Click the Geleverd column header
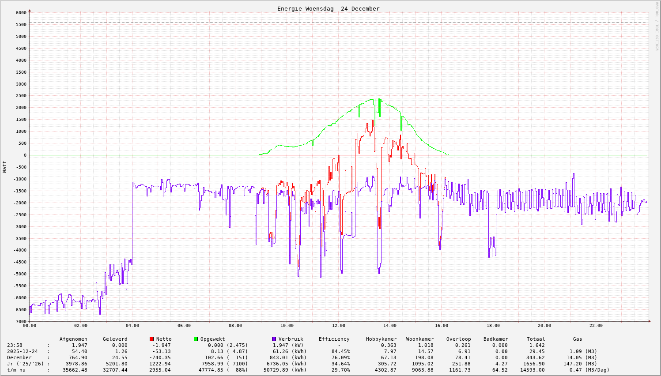 [x=115, y=339]
